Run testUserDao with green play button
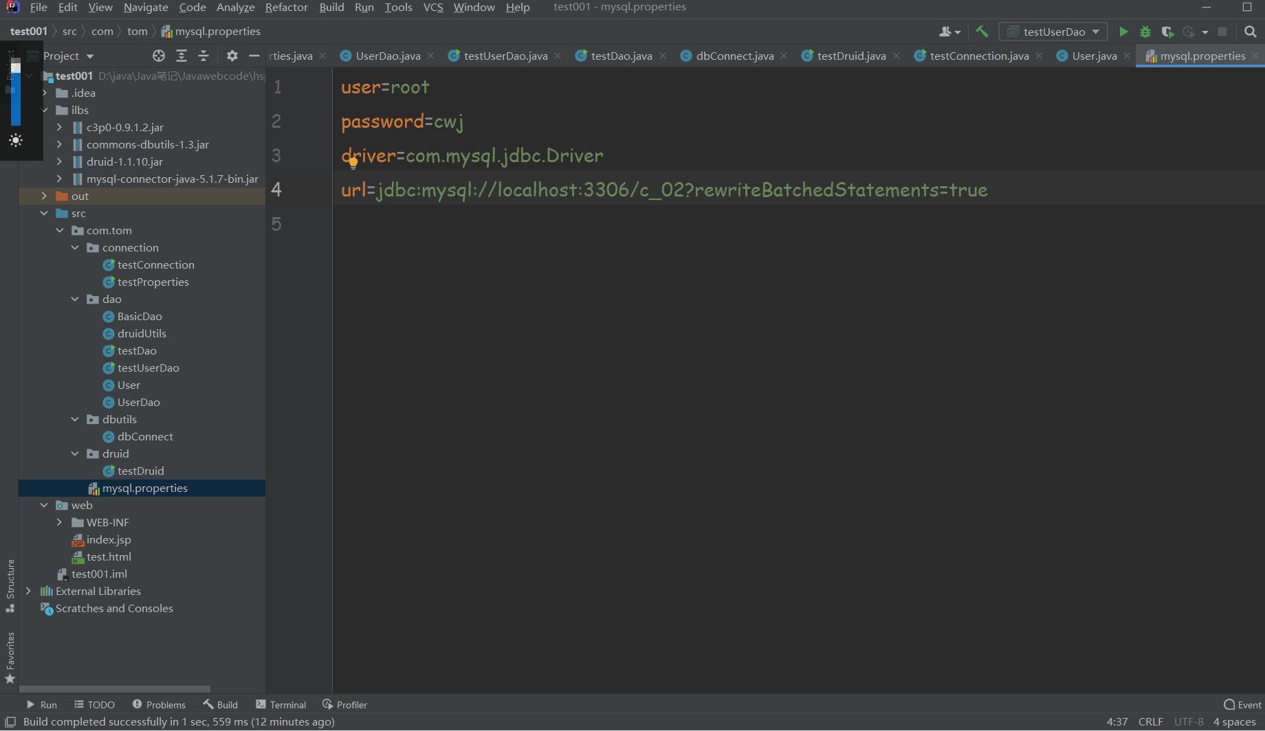1265x731 pixels. tap(1123, 32)
